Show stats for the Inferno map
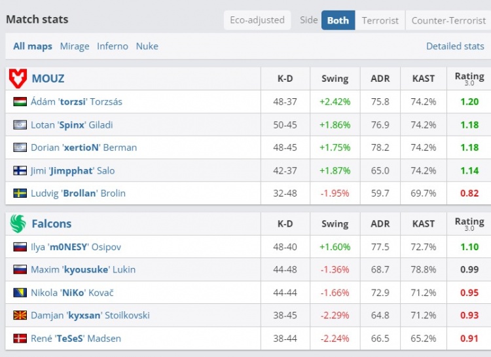The image size is (491, 357). point(113,47)
